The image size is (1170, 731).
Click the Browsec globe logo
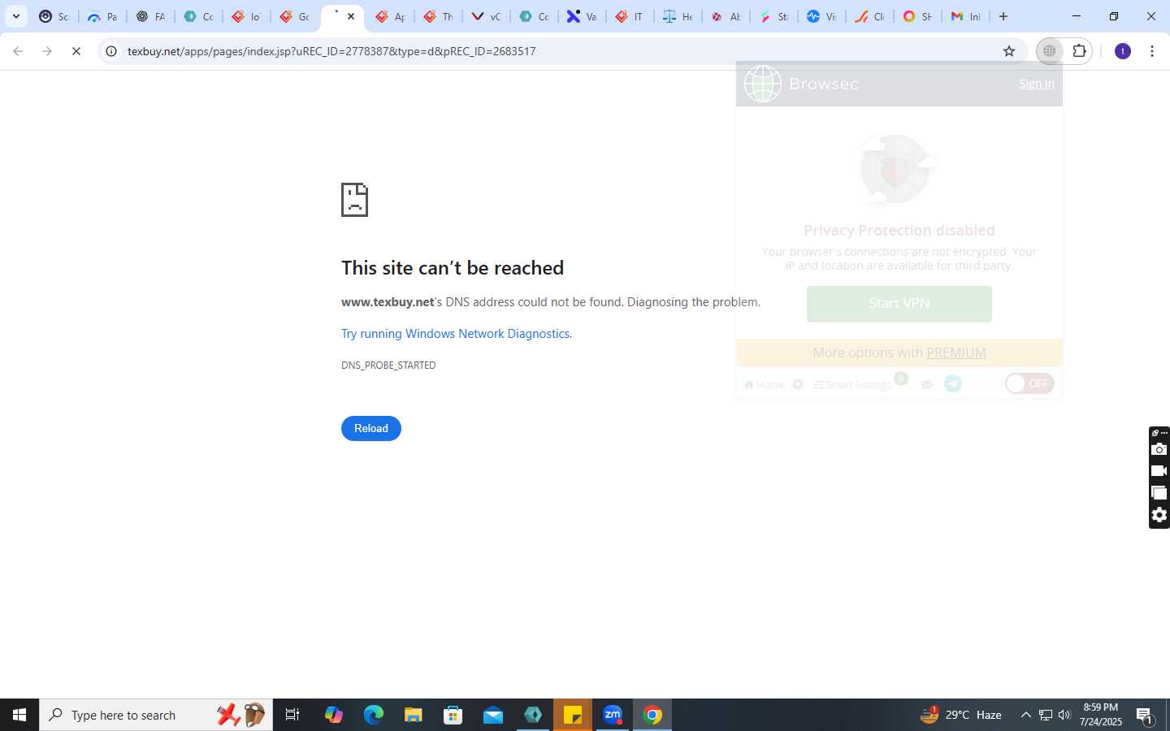(762, 84)
